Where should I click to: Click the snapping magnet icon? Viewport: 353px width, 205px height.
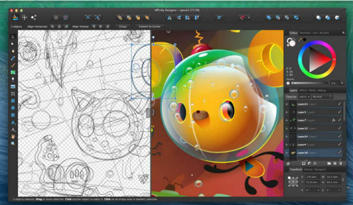tap(242, 18)
